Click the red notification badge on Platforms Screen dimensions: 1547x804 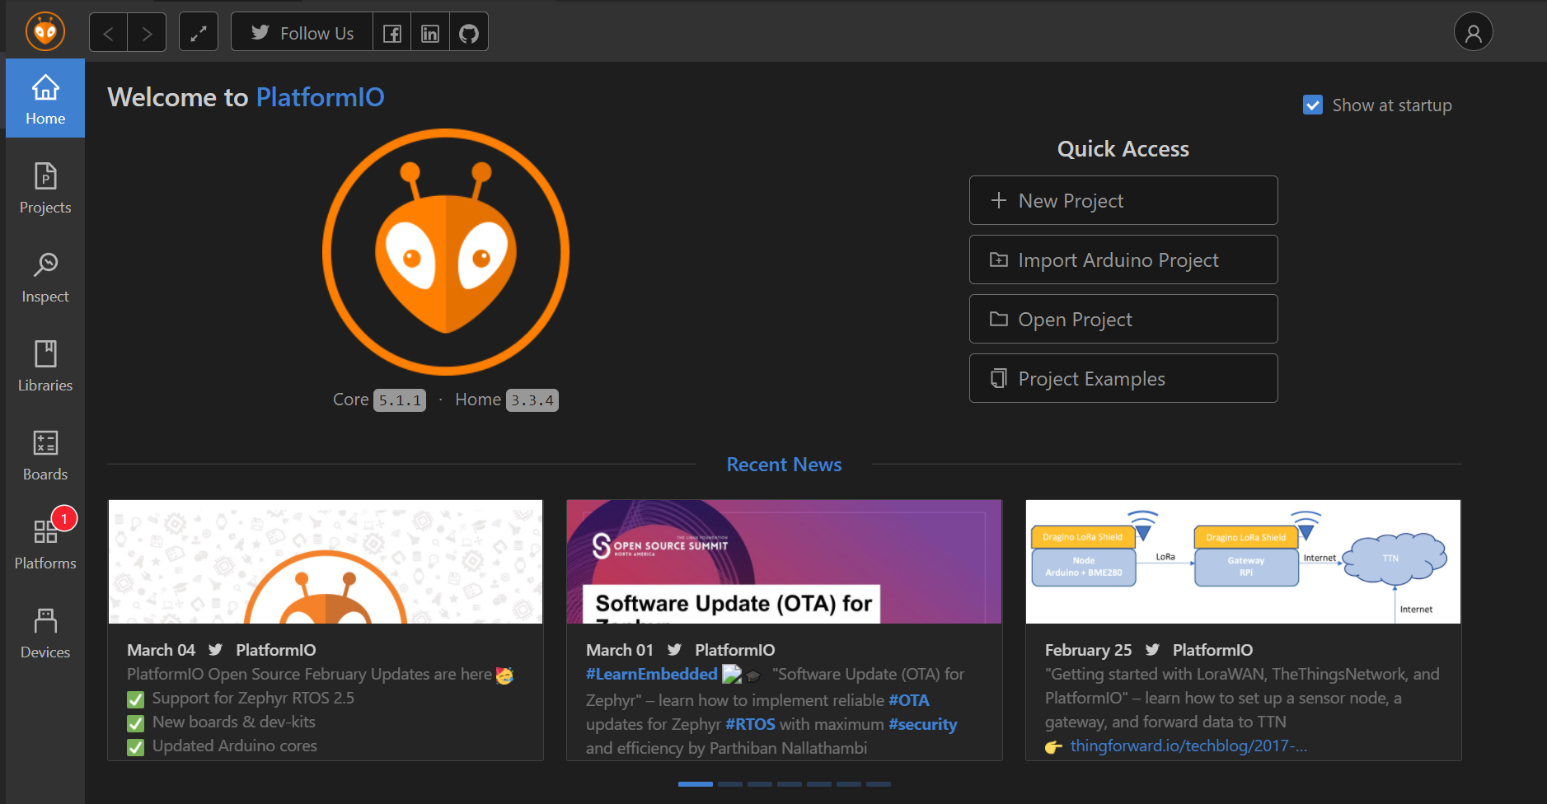point(64,518)
